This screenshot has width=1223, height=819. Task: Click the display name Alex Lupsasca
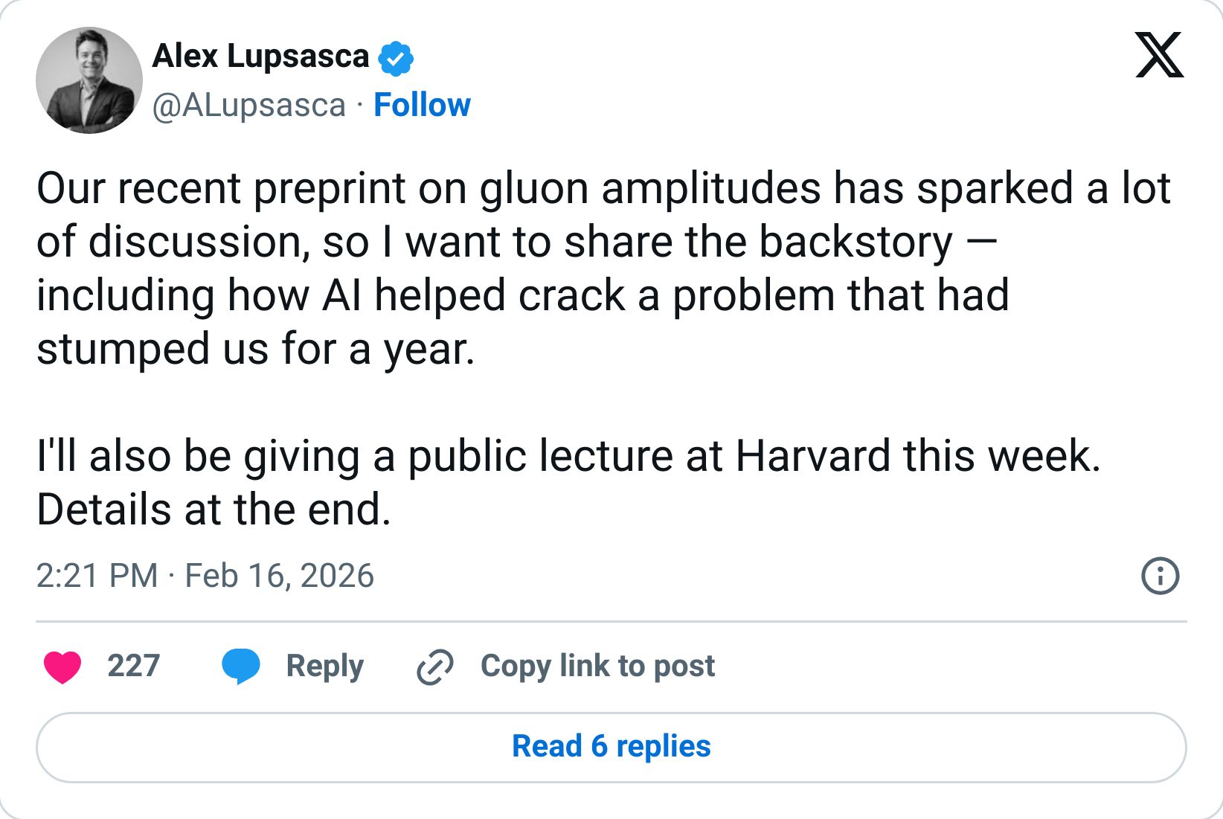260,56
